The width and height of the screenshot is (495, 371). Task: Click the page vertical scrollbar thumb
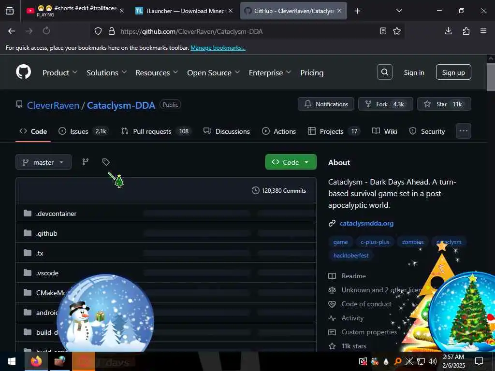(x=491, y=76)
